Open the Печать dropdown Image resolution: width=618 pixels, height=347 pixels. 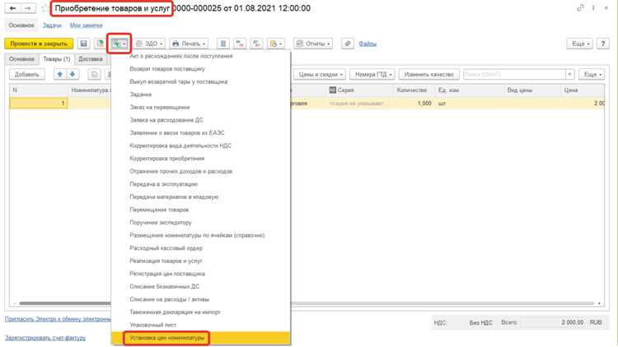tap(189, 44)
